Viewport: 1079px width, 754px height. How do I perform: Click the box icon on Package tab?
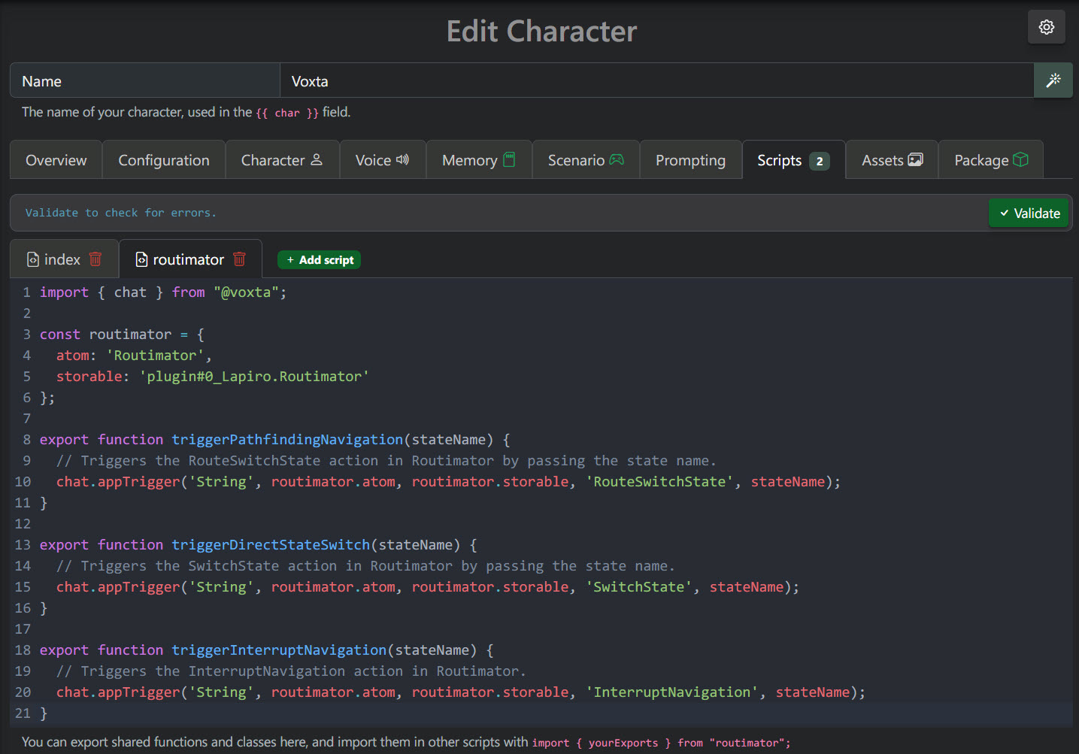coord(1020,160)
